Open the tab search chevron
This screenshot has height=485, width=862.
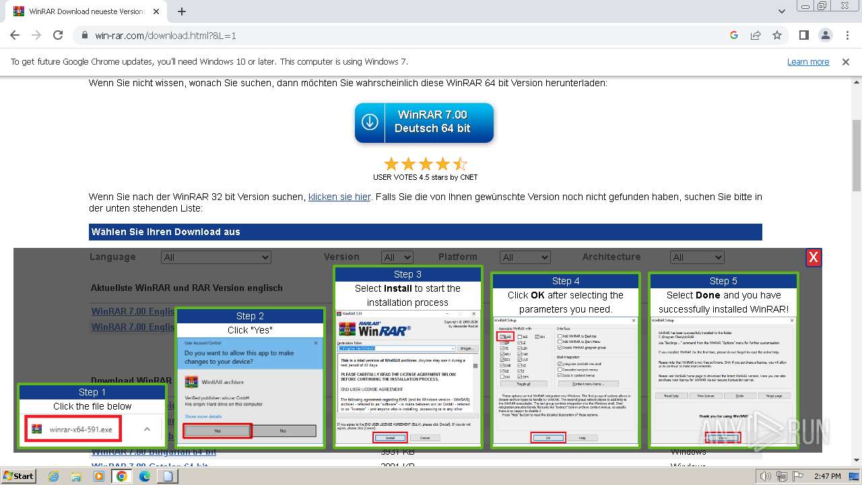(x=782, y=11)
